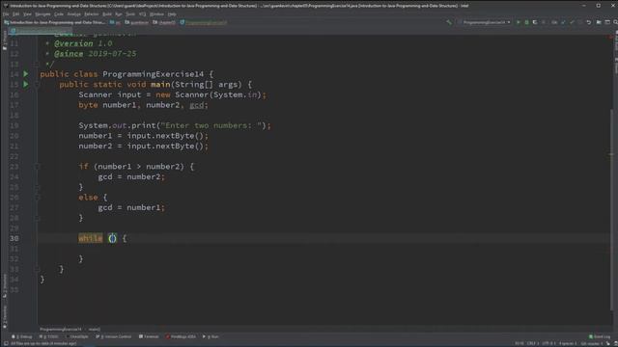Open the Project Structure toolbar icon

(x=599, y=22)
